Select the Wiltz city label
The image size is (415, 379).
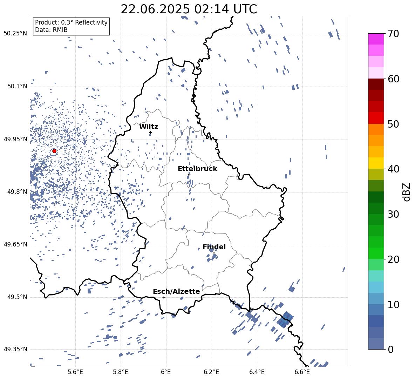(x=149, y=127)
